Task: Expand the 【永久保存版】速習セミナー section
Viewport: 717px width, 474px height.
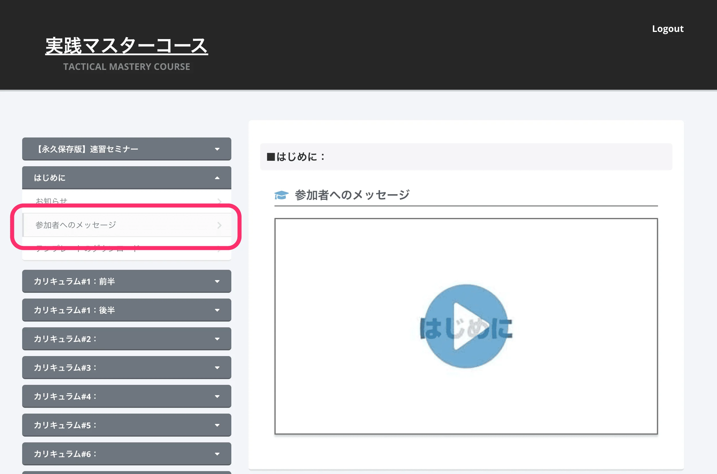Action: [126, 149]
